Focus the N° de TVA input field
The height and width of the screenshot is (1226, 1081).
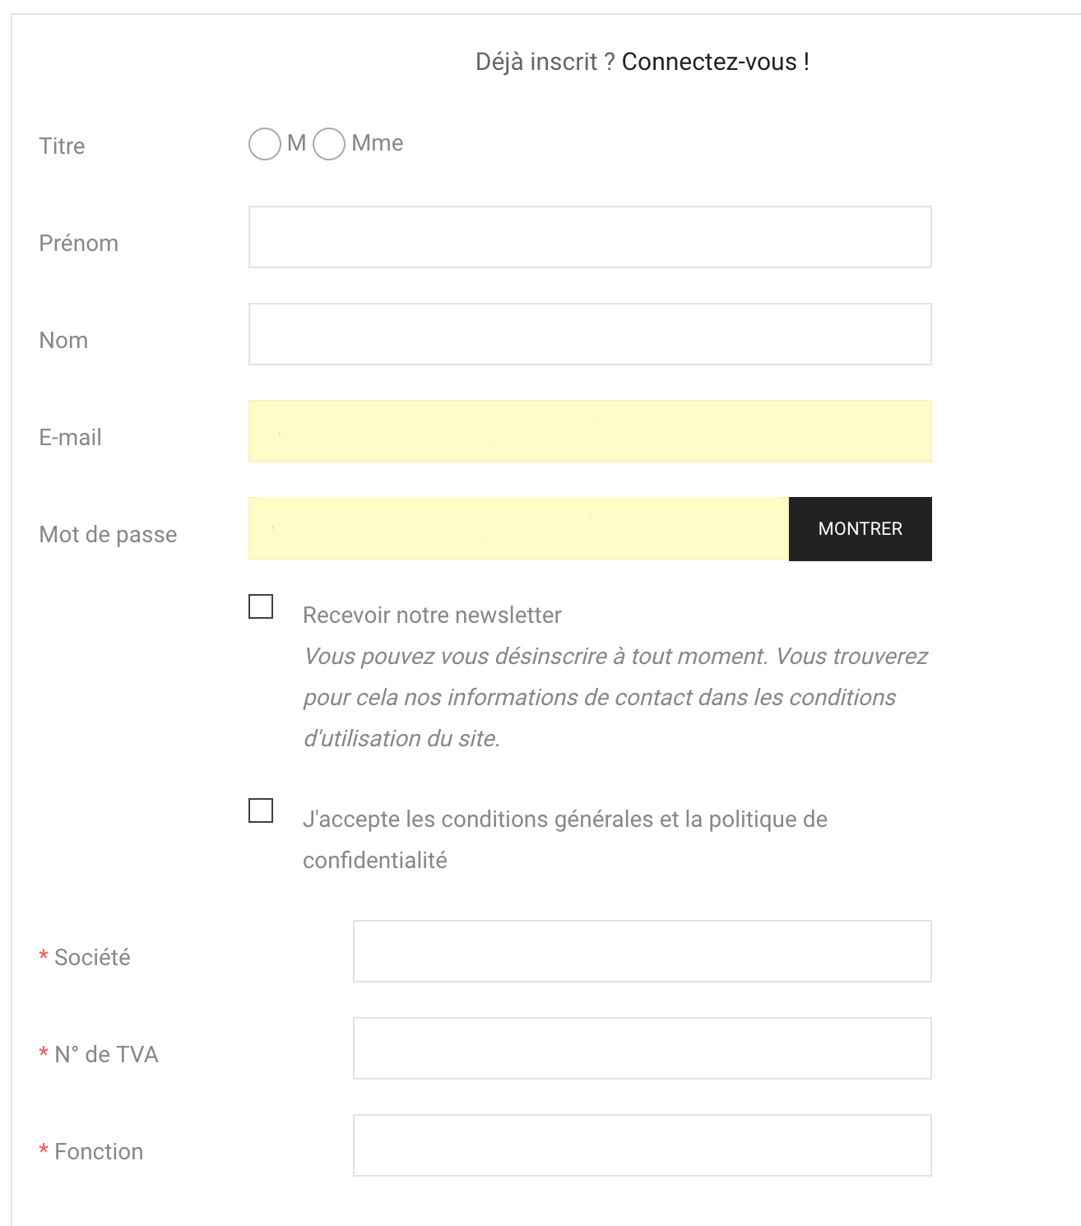pos(642,1048)
